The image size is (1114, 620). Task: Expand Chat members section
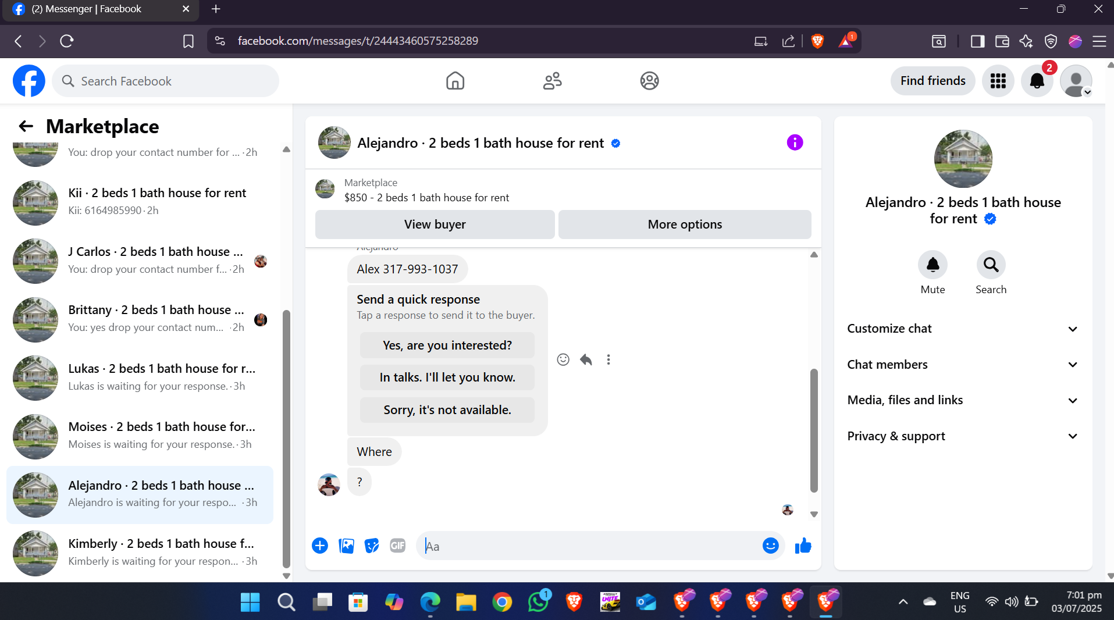(963, 365)
